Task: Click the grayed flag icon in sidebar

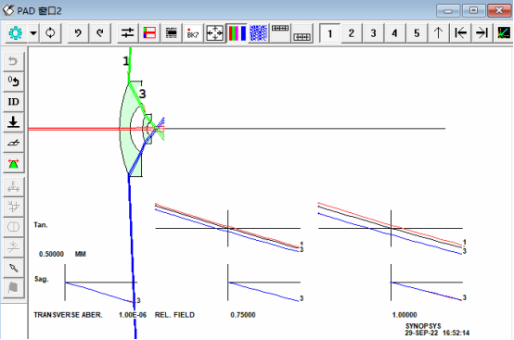Action: (x=13, y=288)
